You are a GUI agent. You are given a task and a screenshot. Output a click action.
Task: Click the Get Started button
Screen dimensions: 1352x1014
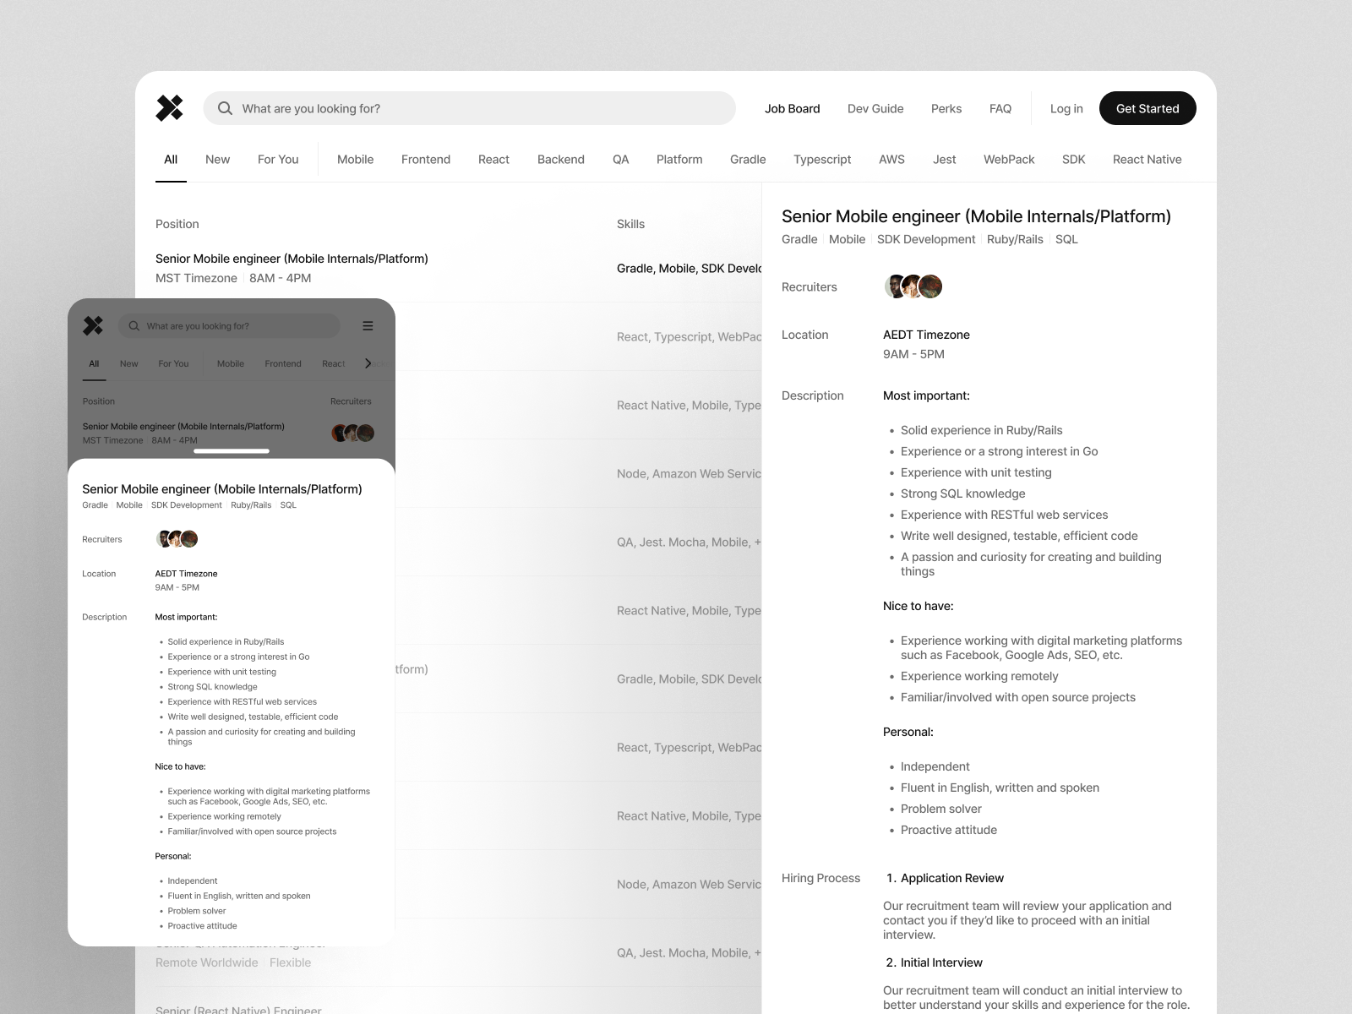[x=1147, y=108]
